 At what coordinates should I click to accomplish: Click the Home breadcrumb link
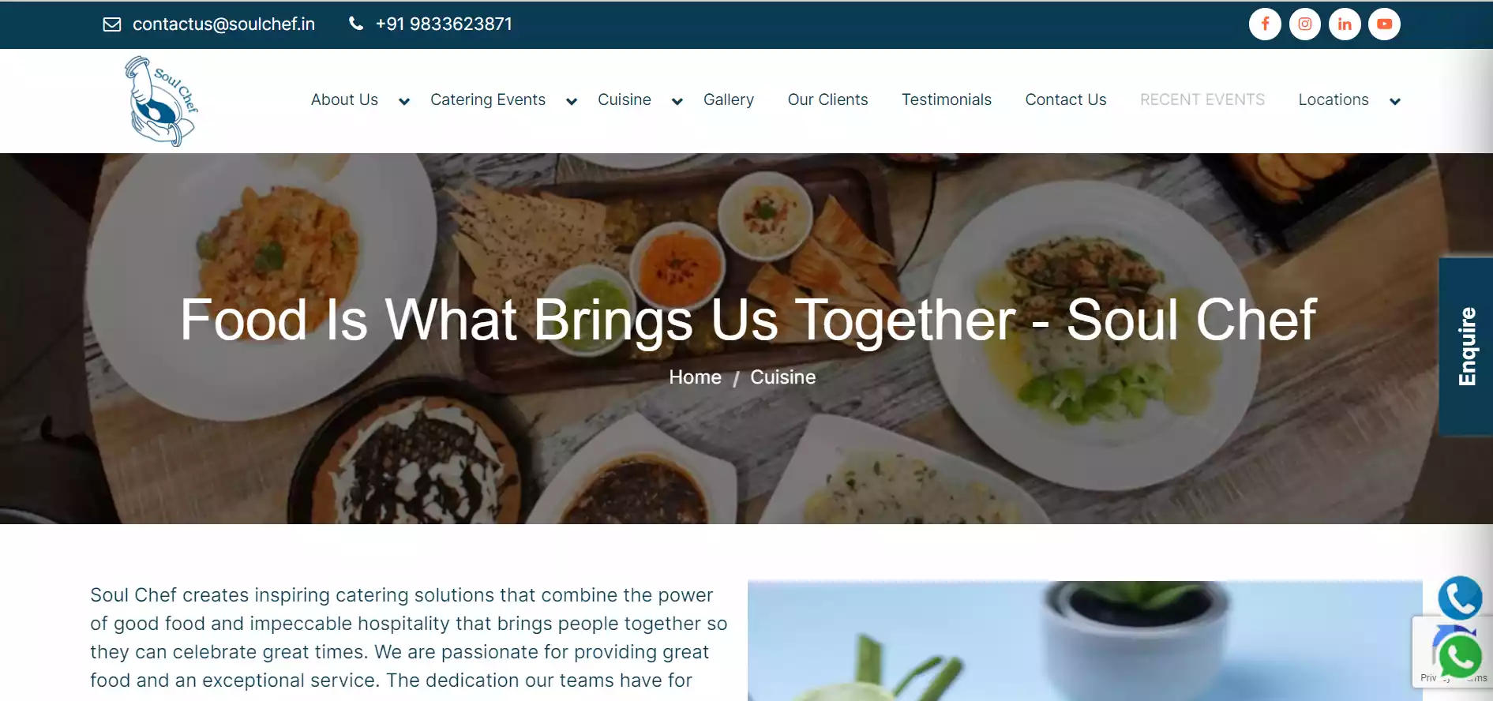click(695, 377)
